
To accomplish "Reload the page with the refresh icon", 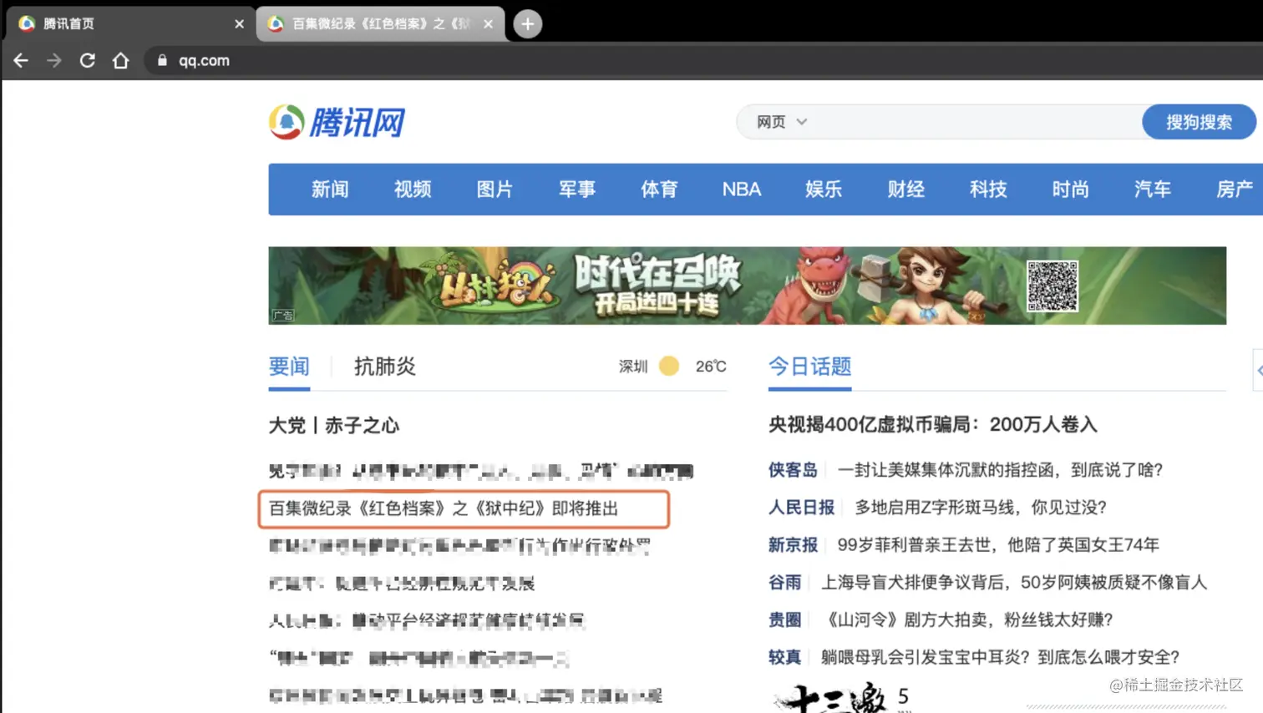I will tap(87, 60).
